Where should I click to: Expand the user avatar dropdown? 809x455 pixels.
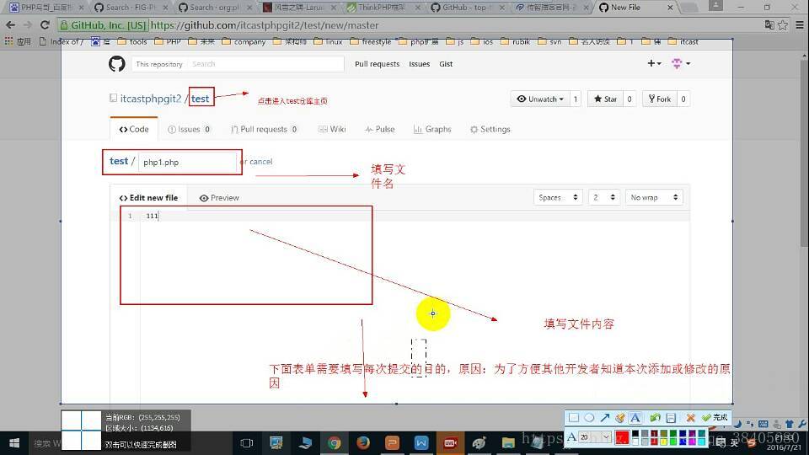click(681, 63)
